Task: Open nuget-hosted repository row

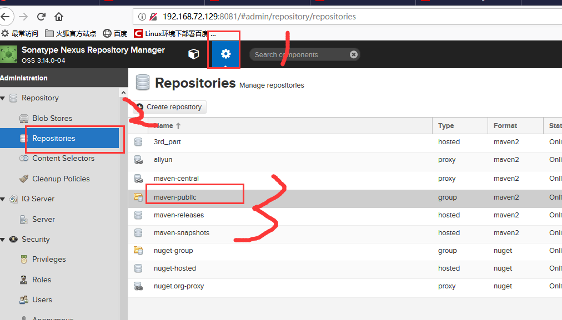Action: (345, 268)
